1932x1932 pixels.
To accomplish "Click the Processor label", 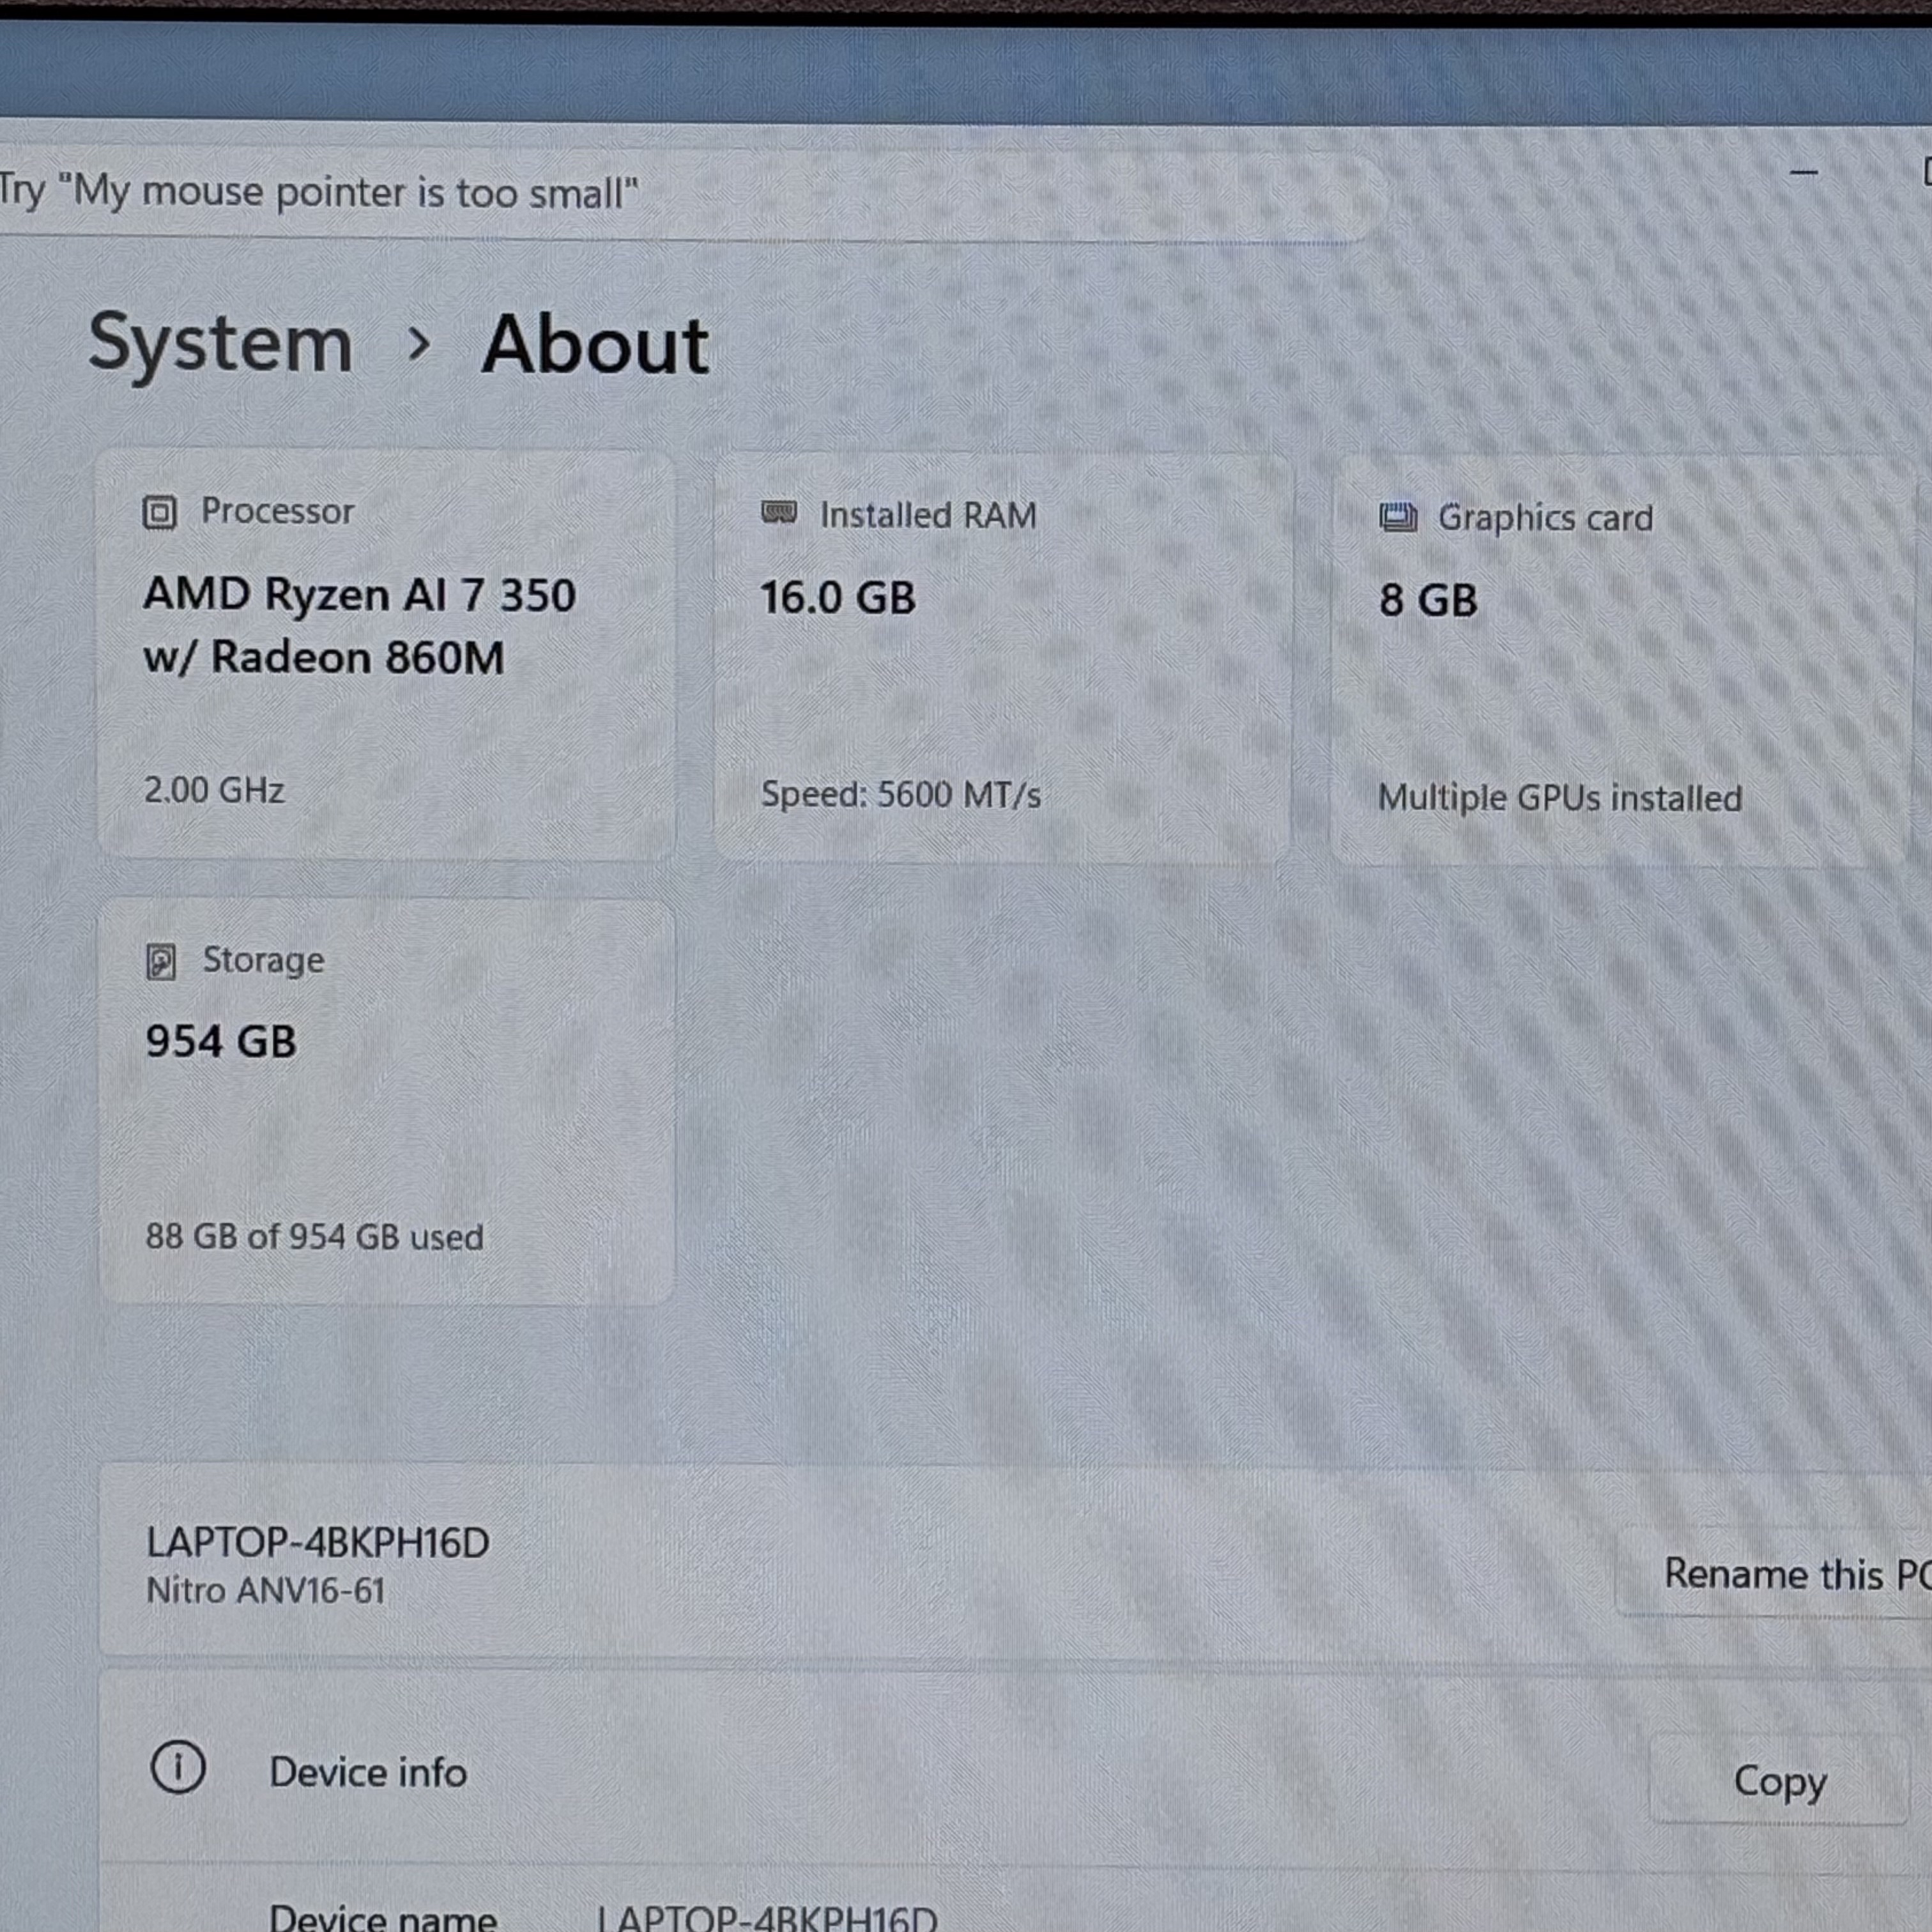I will pos(278,511).
